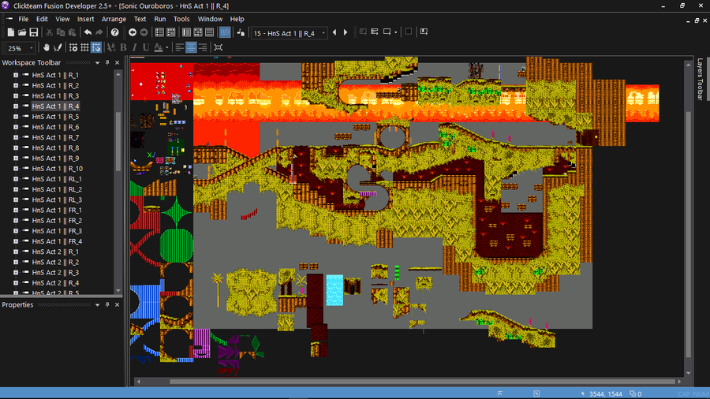The image size is (710, 399).
Task: Expand HnS Act 2 || R_3 tree node
Action: point(16,273)
